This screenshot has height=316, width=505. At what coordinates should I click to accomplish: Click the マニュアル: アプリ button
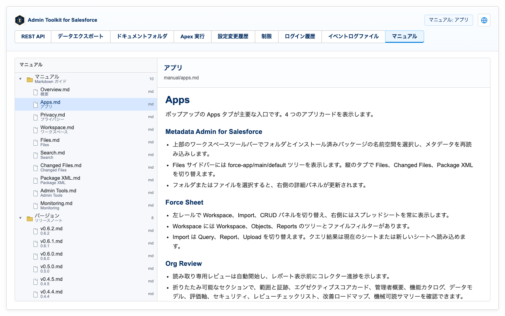[x=449, y=20]
